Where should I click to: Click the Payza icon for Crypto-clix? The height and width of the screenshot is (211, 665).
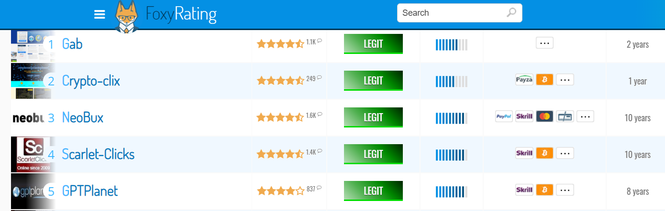tap(524, 80)
